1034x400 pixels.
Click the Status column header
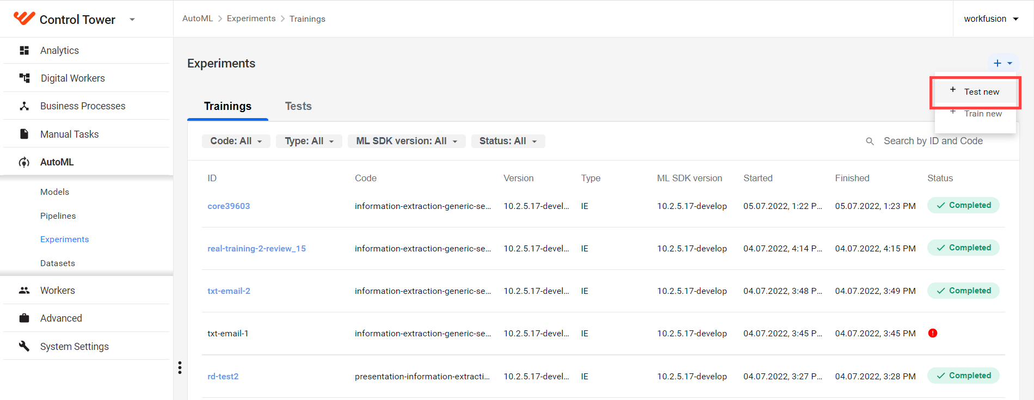coord(940,178)
